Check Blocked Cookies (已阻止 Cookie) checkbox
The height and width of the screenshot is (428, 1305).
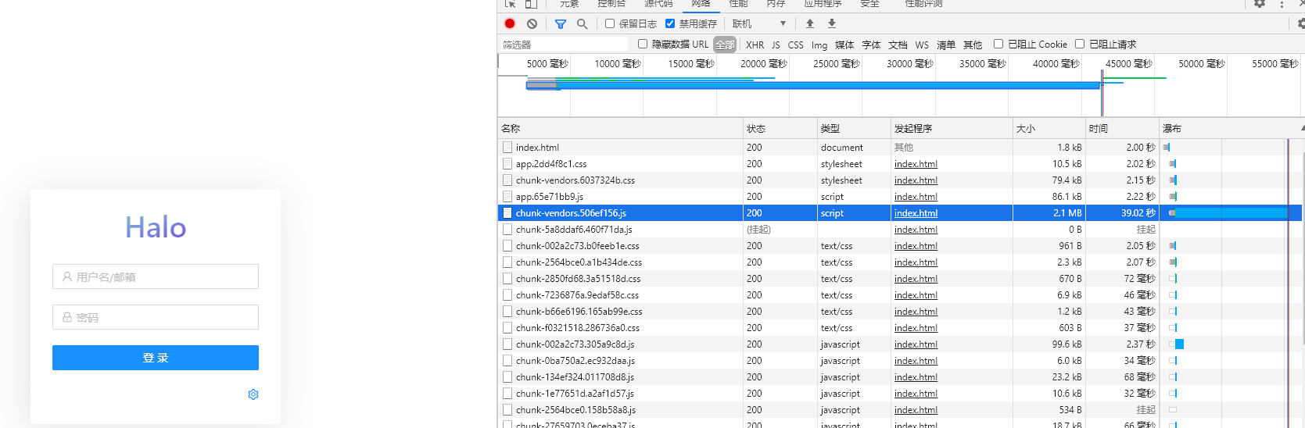coord(998,44)
